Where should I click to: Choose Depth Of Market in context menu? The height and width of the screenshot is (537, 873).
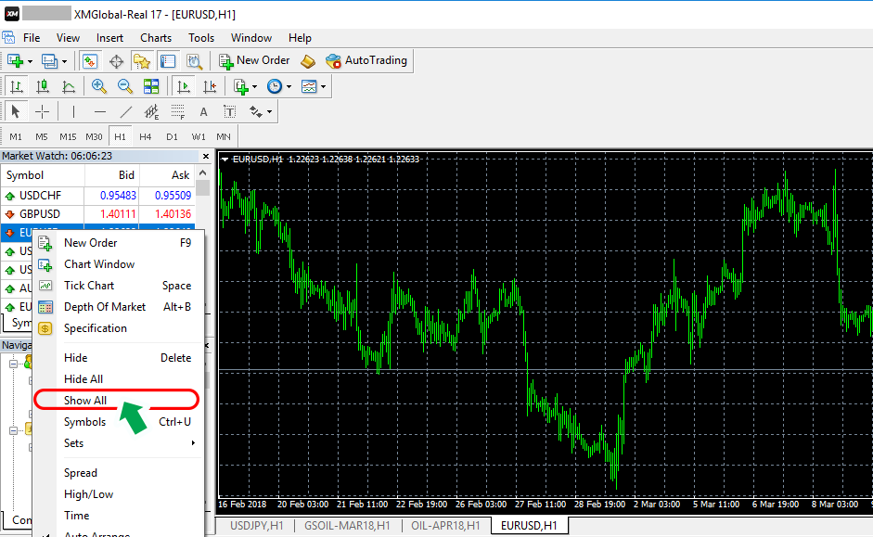pyautogui.click(x=119, y=307)
